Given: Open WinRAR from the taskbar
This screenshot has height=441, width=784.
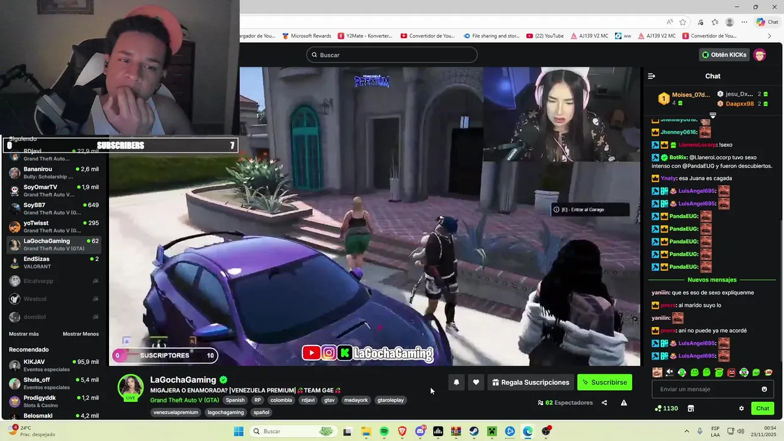Looking at the screenshot, I should point(456,431).
